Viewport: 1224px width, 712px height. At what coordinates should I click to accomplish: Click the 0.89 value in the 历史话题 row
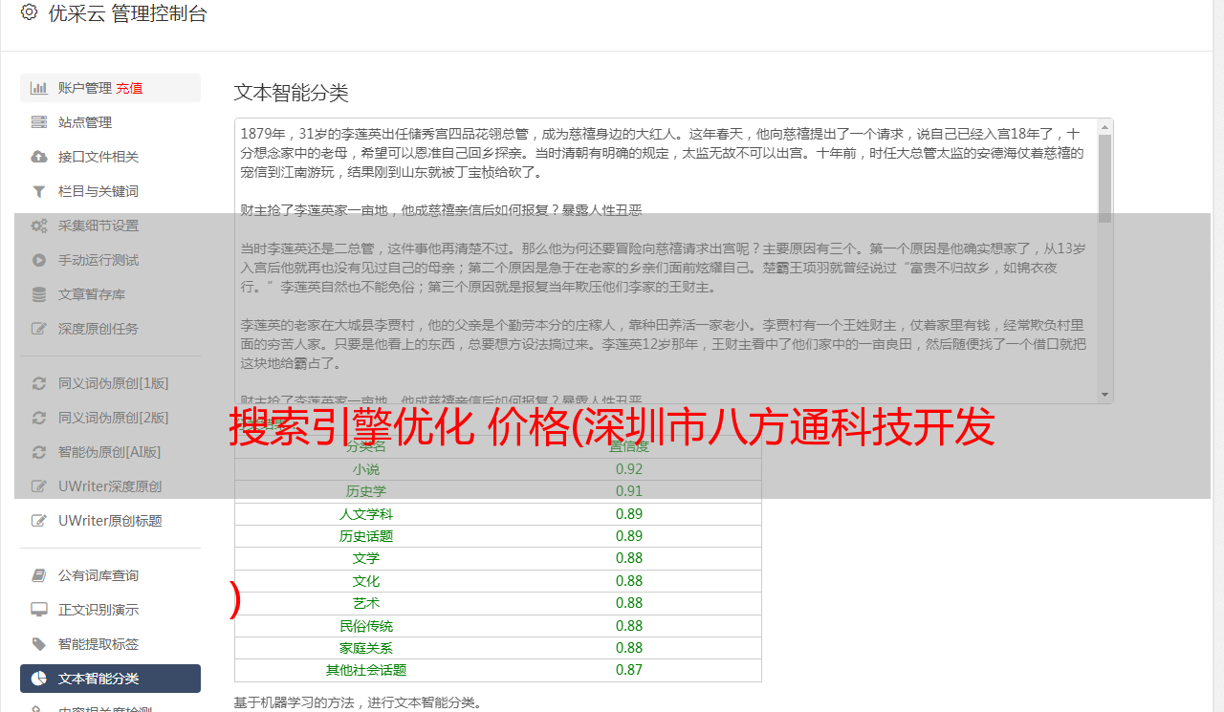tap(629, 536)
